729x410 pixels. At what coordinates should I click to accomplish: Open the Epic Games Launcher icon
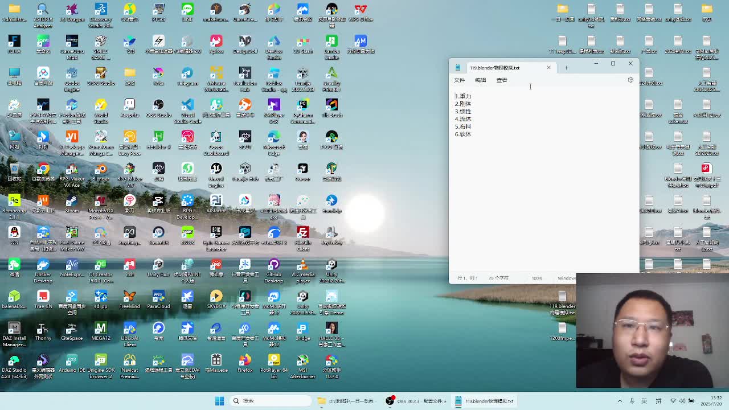tap(216, 233)
